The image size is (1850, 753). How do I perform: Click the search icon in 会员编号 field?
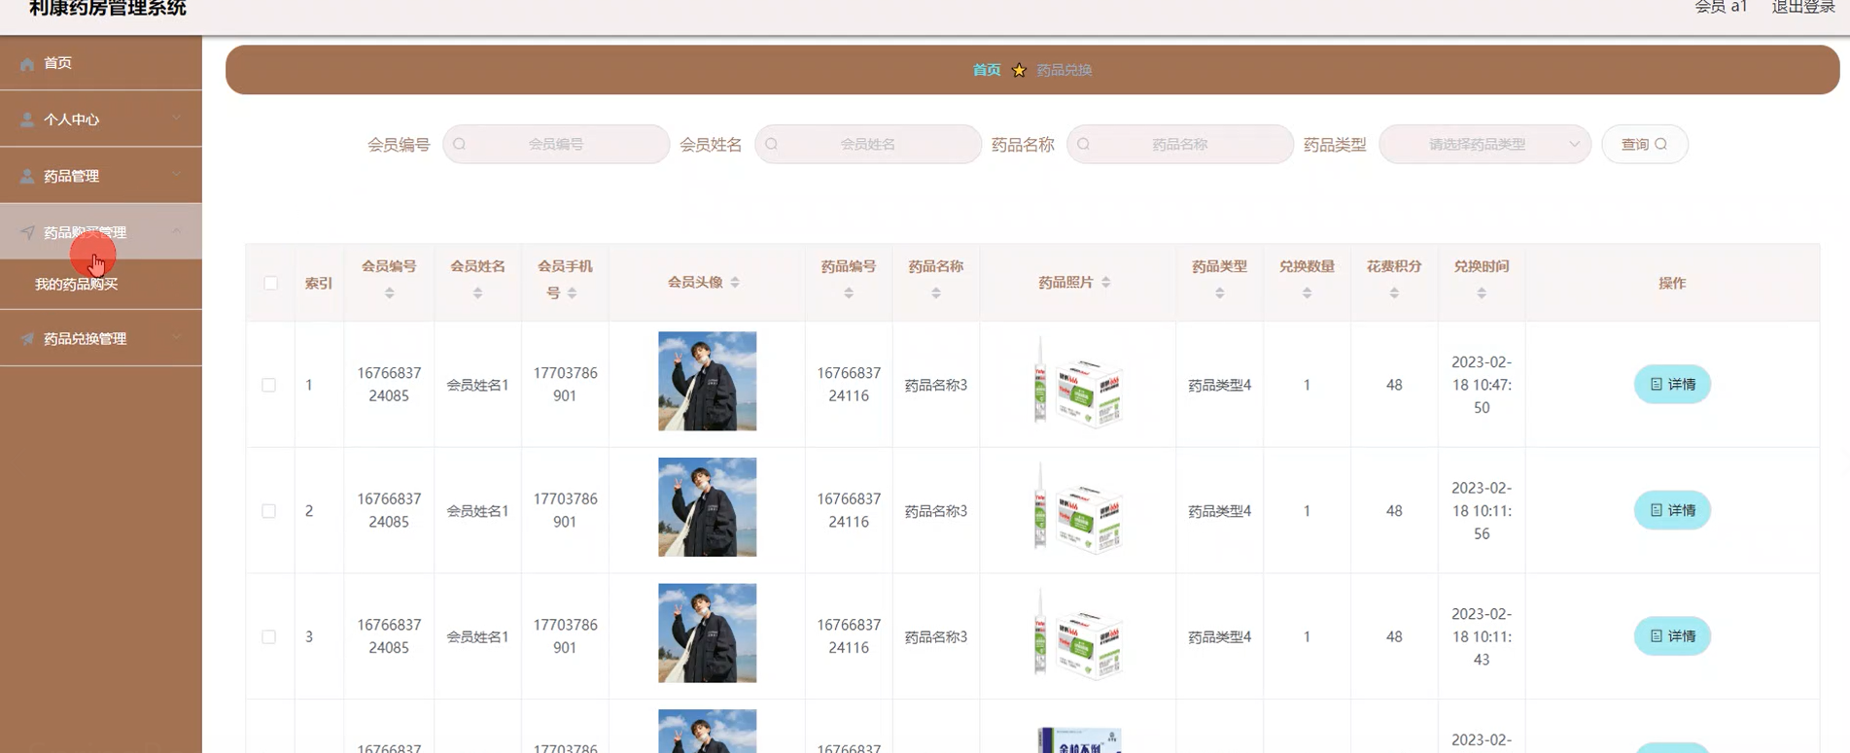tap(459, 144)
